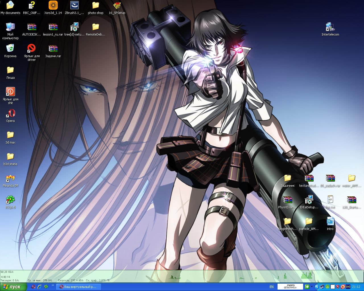
Task: Select the ICQ6.5 desktop icon
Action: click(10, 200)
